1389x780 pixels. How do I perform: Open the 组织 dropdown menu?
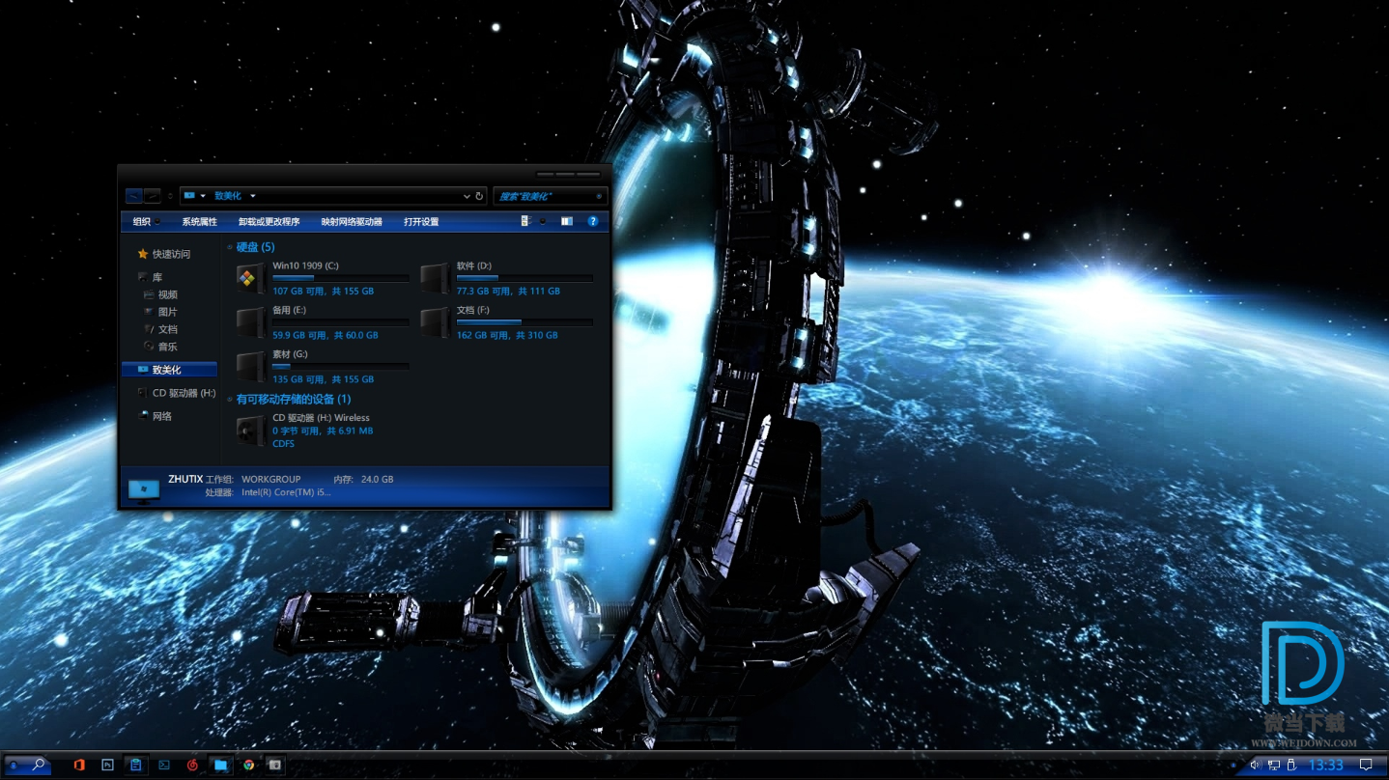tap(146, 221)
